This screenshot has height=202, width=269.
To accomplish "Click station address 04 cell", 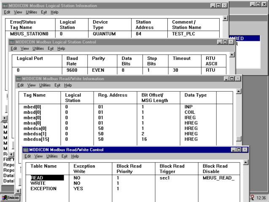I will [x=138, y=34].
